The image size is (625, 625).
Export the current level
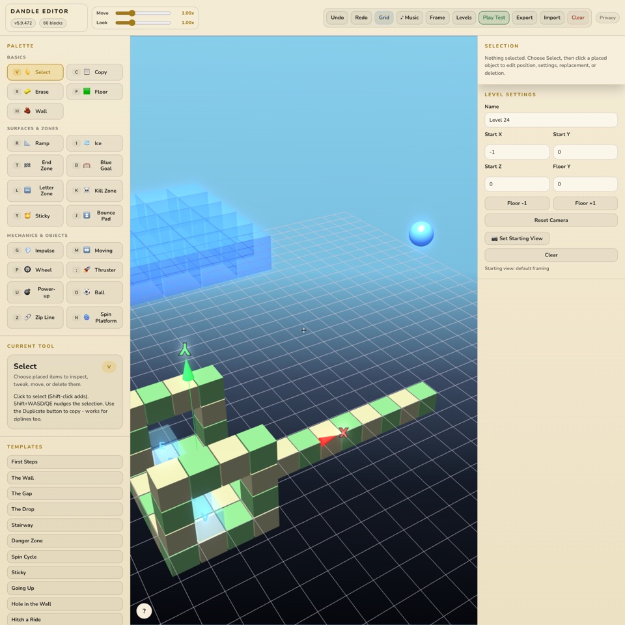tap(524, 18)
